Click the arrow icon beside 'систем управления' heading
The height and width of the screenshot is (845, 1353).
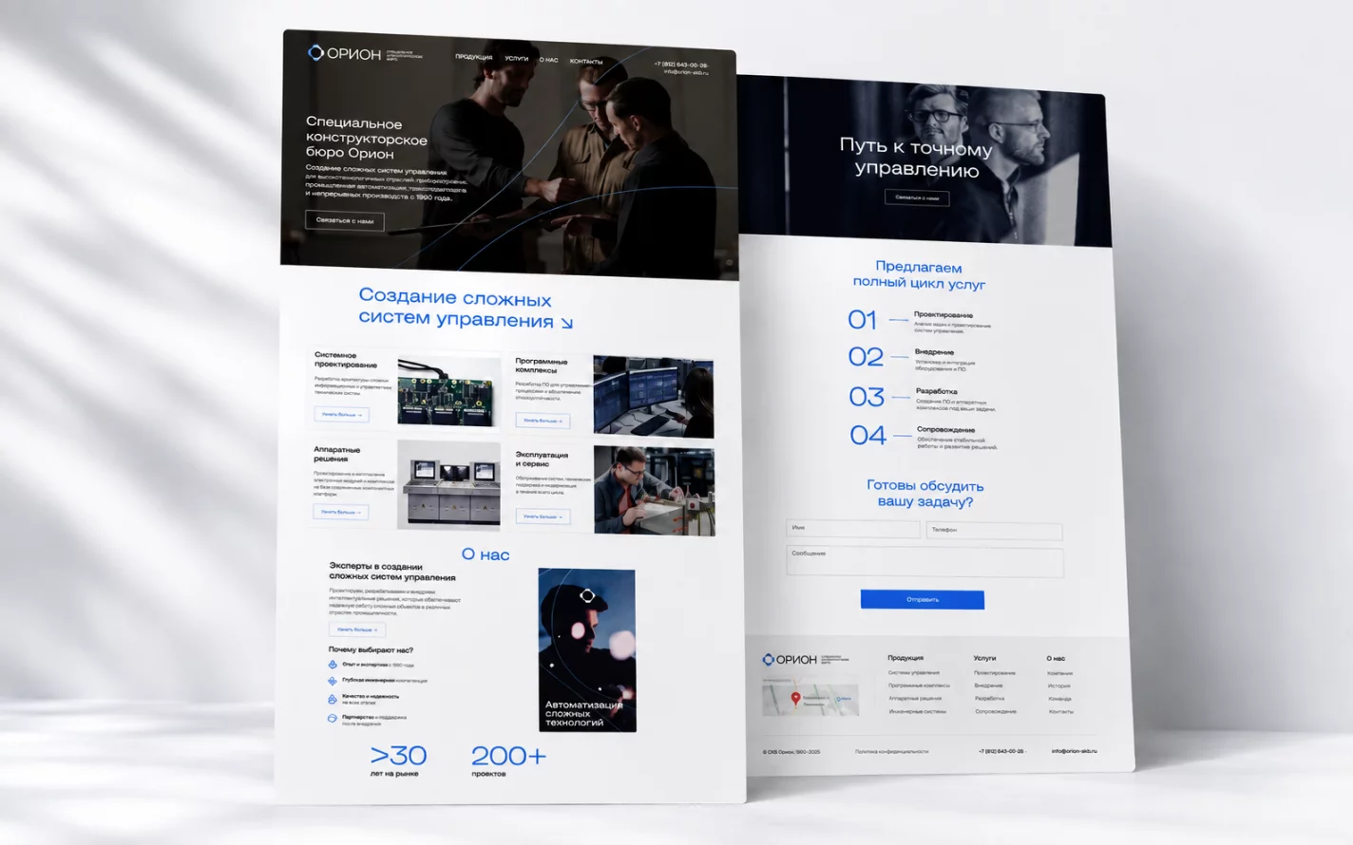pos(566,323)
